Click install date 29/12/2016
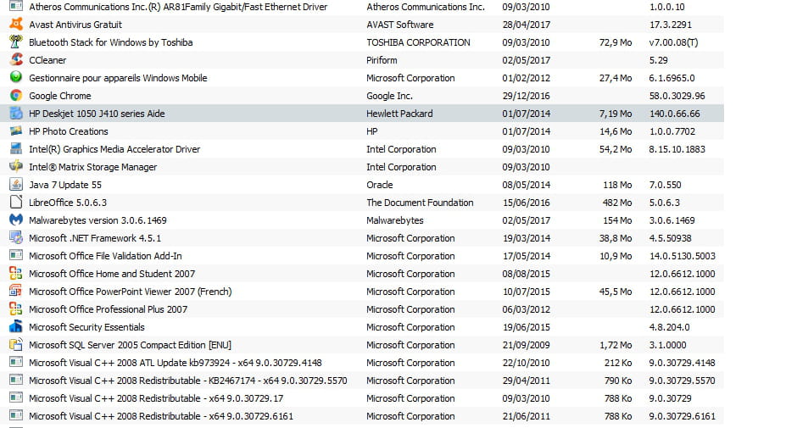Screen dimensions: 786x428 (526, 96)
